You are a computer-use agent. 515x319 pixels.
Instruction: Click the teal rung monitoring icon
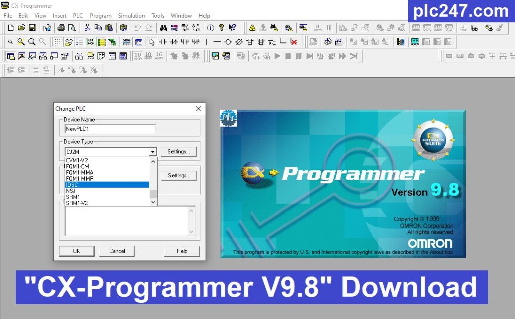pos(415,42)
